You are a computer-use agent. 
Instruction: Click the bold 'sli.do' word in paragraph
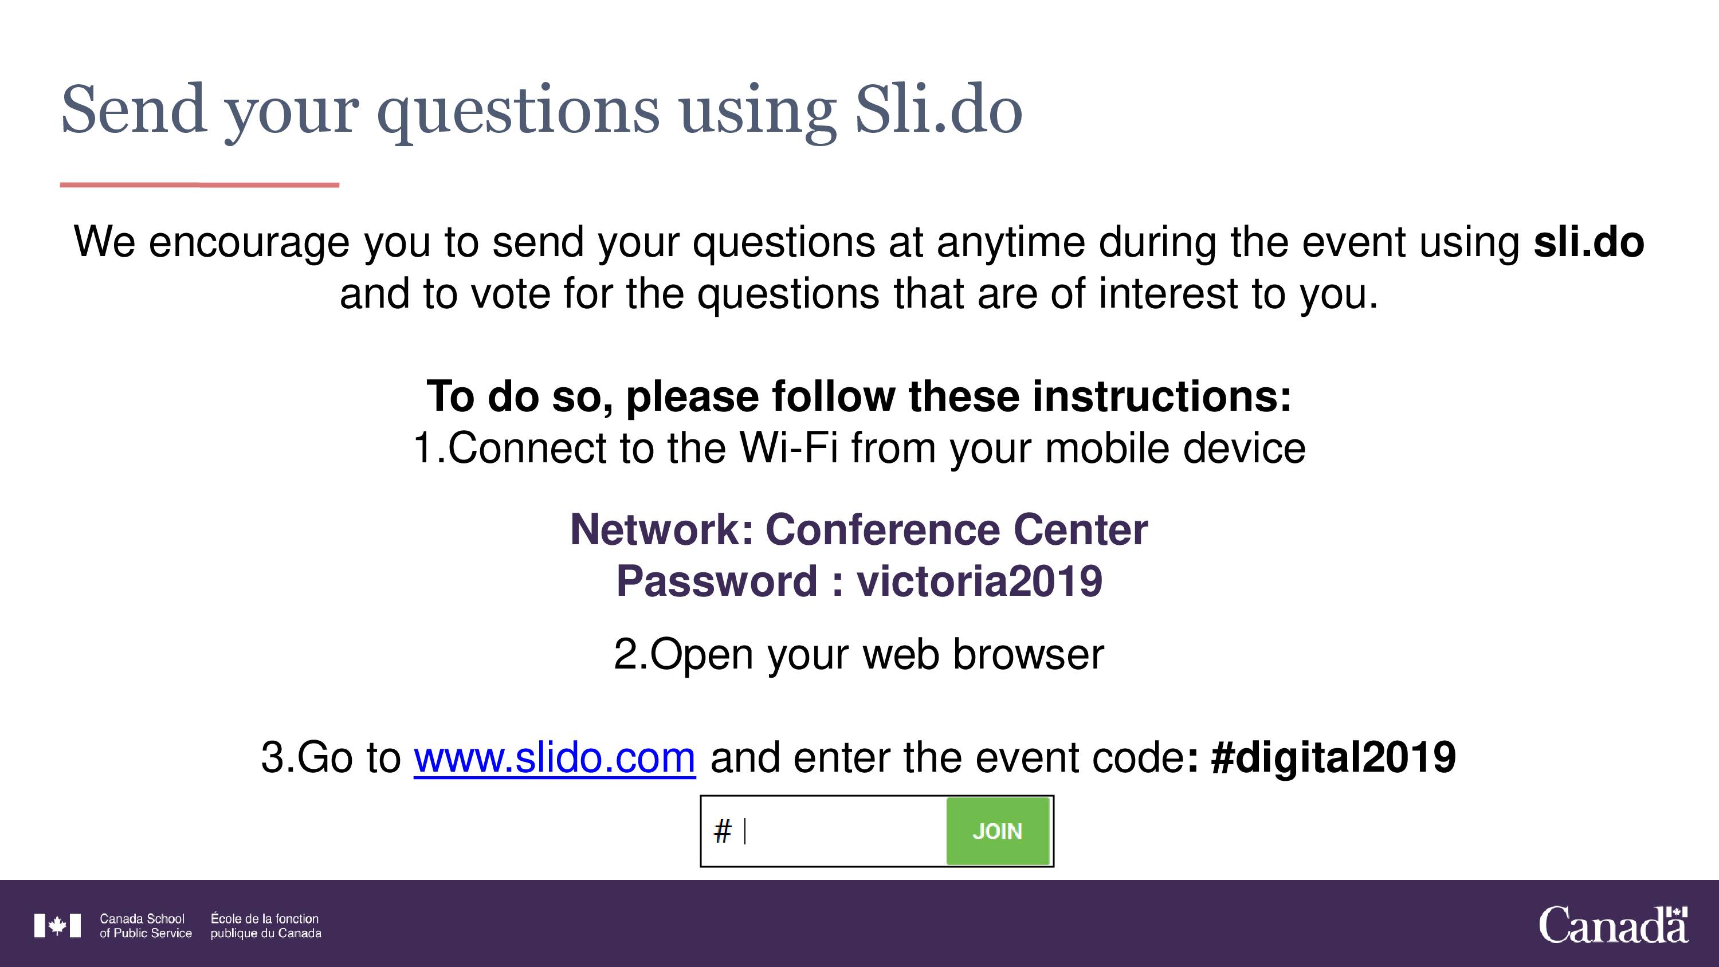pyautogui.click(x=1589, y=242)
